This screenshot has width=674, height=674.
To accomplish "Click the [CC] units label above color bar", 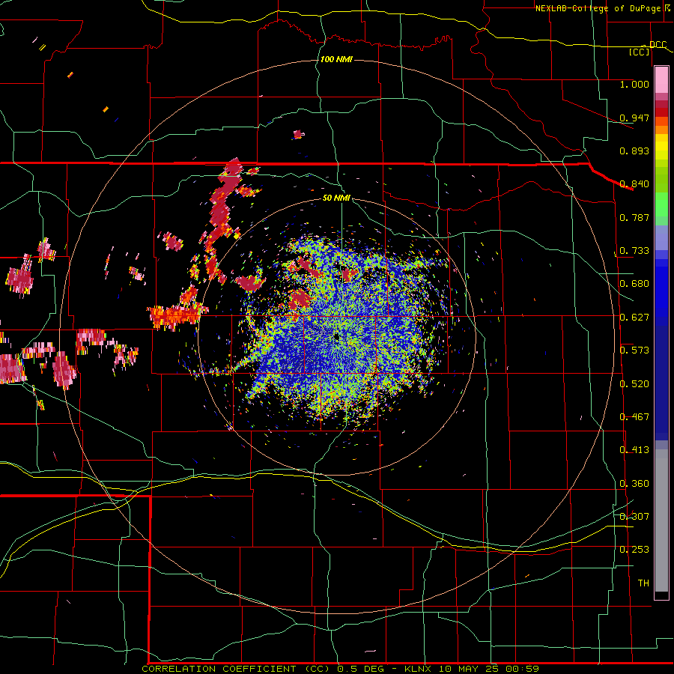I will (x=640, y=52).
